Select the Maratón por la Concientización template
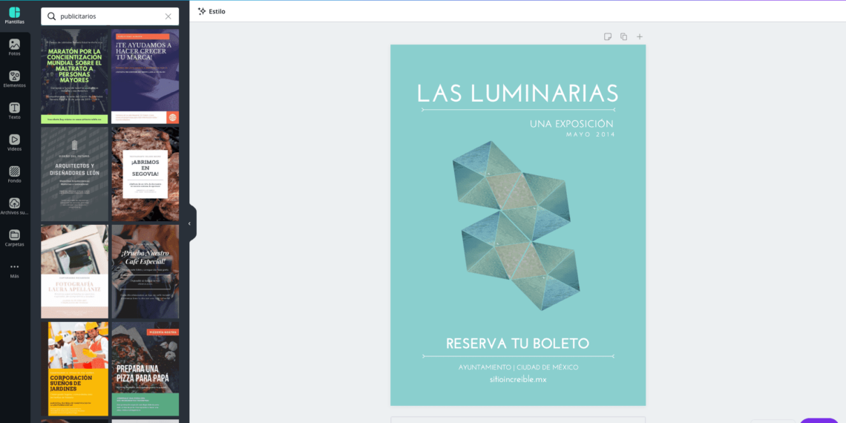The width and height of the screenshot is (846, 423). [74, 76]
